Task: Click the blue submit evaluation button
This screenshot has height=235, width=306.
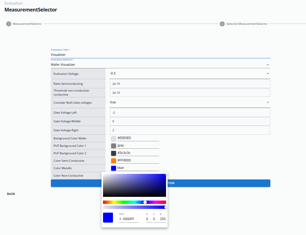Action: (217, 183)
